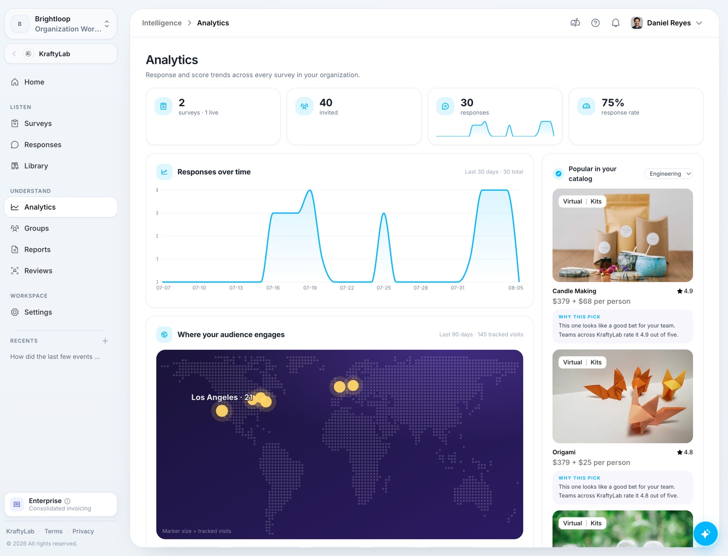Click the Enterprise plan billing icon
The image size is (728, 556).
click(17, 504)
